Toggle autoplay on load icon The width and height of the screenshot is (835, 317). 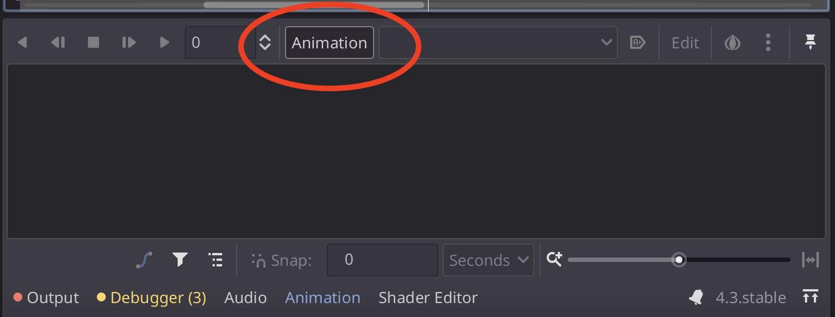click(x=637, y=42)
